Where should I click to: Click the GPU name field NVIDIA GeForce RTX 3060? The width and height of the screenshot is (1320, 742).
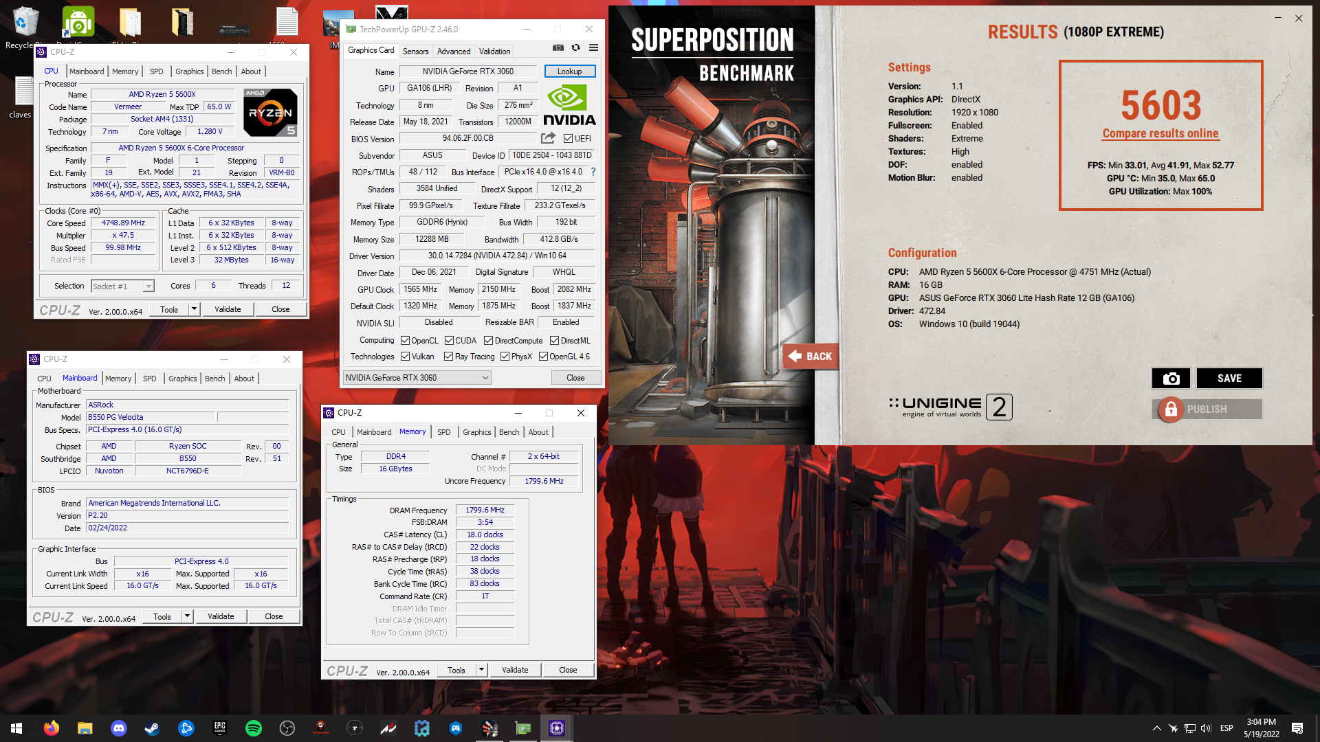(x=467, y=71)
